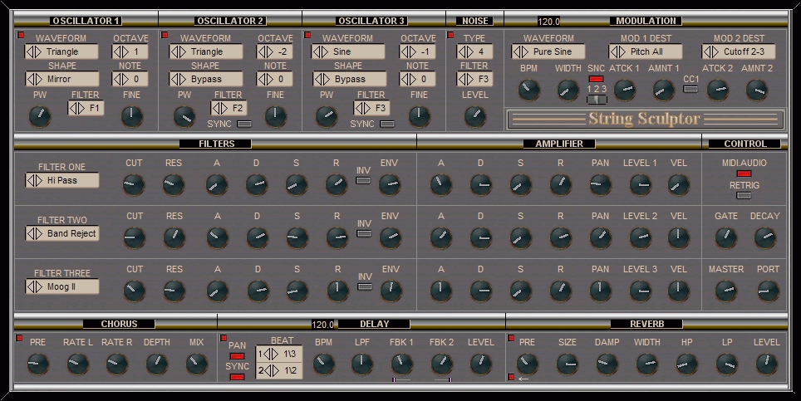Change Delay BEAT 2 selector 1\2
801x401 pixels.
coord(279,370)
